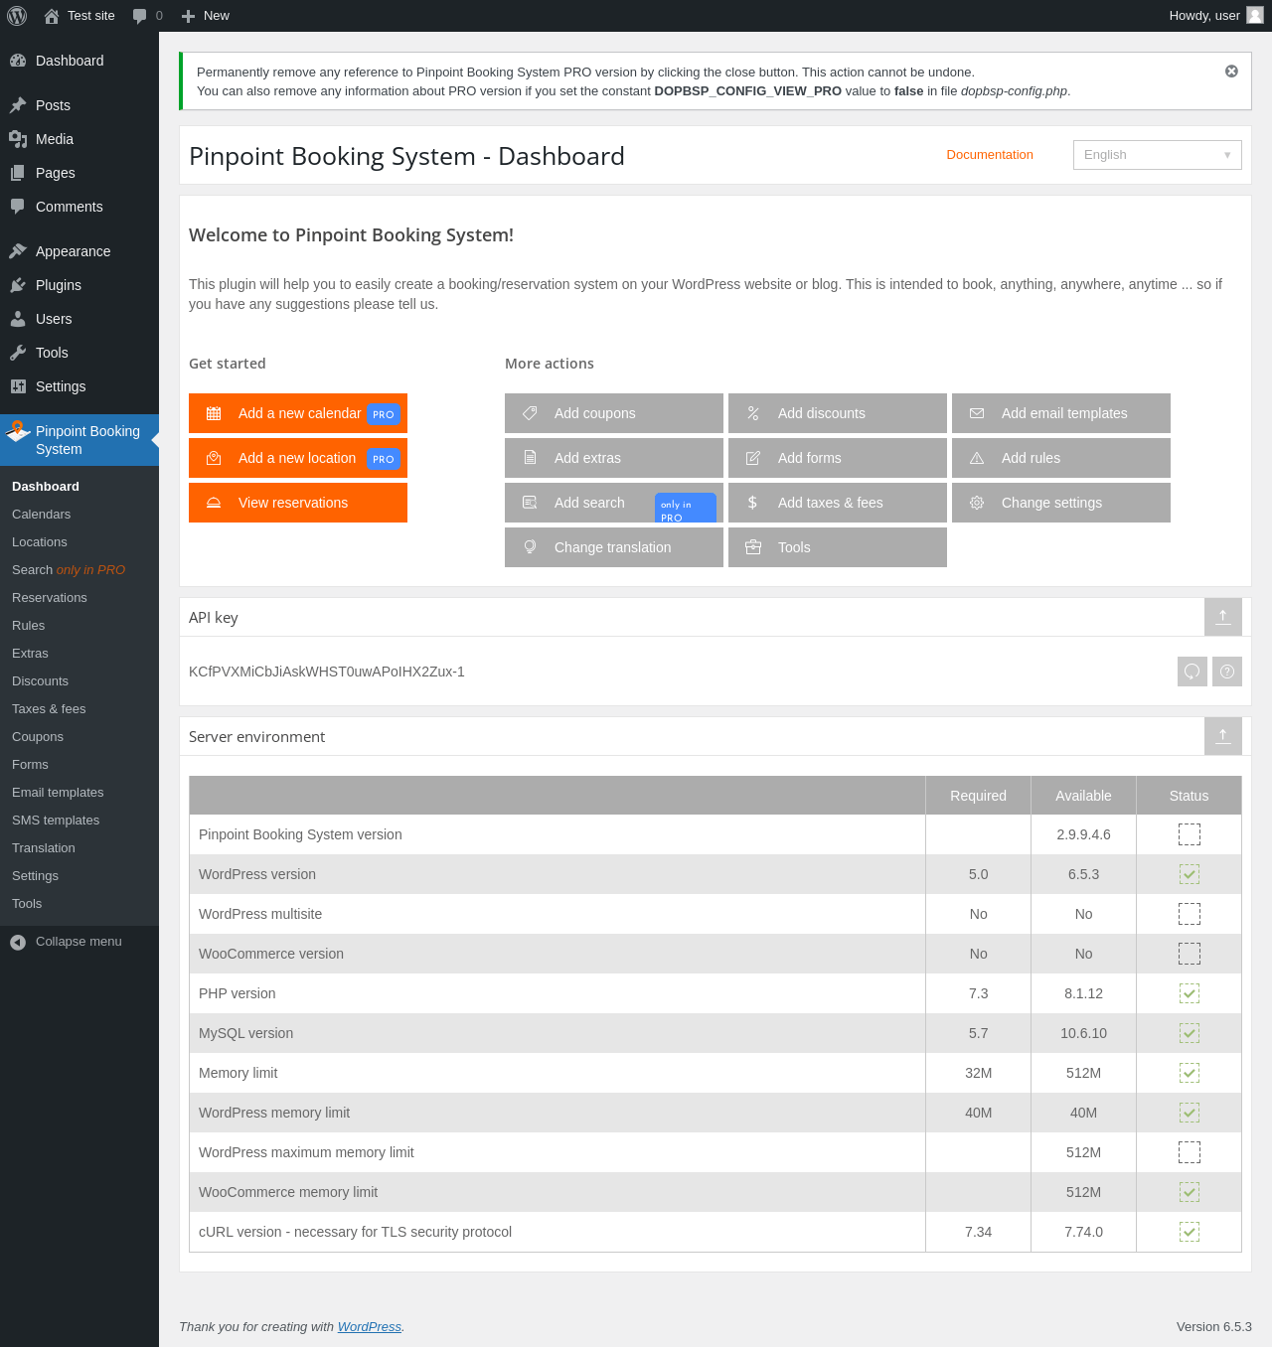Viewport: 1272px width, 1347px height.
Task: Dismiss the PRO version notice
Action: click(x=1231, y=72)
